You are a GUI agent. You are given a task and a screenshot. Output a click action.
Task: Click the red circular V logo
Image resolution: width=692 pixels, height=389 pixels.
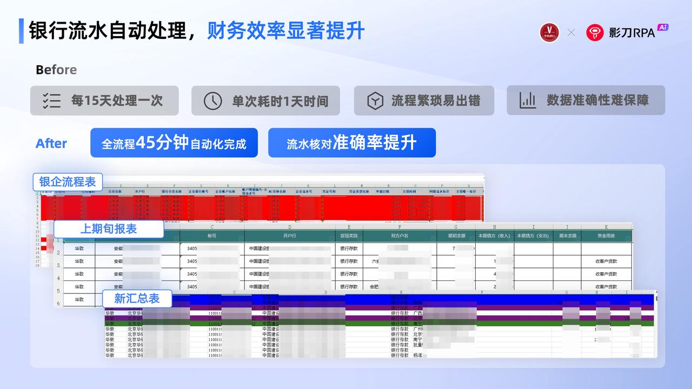[550, 32]
